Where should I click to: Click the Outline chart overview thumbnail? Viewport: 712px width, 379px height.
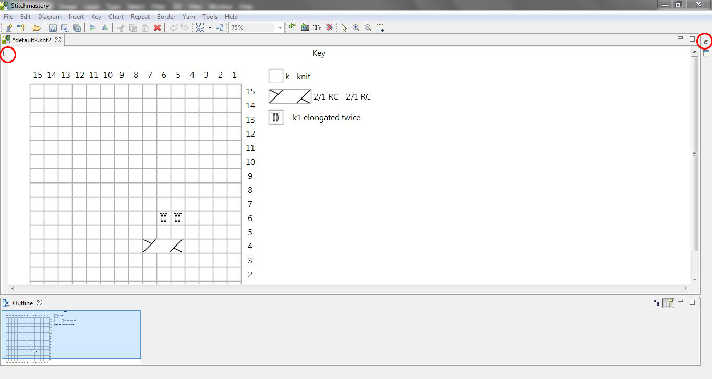pyautogui.click(x=71, y=335)
